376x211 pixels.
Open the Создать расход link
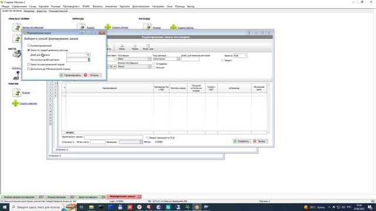pos(186,28)
